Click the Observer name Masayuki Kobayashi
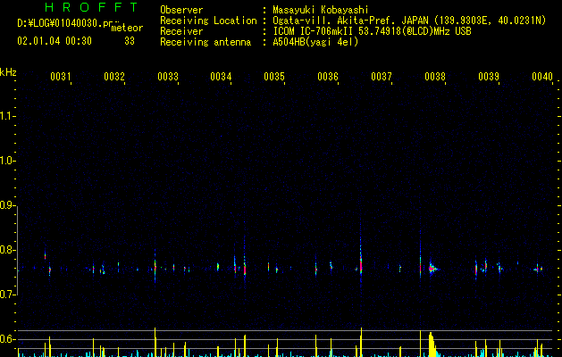The image size is (562, 357). click(320, 10)
